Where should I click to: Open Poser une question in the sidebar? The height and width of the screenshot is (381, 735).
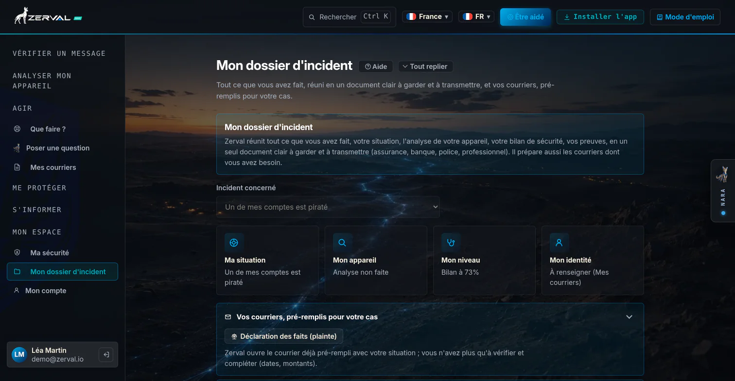pos(62,148)
